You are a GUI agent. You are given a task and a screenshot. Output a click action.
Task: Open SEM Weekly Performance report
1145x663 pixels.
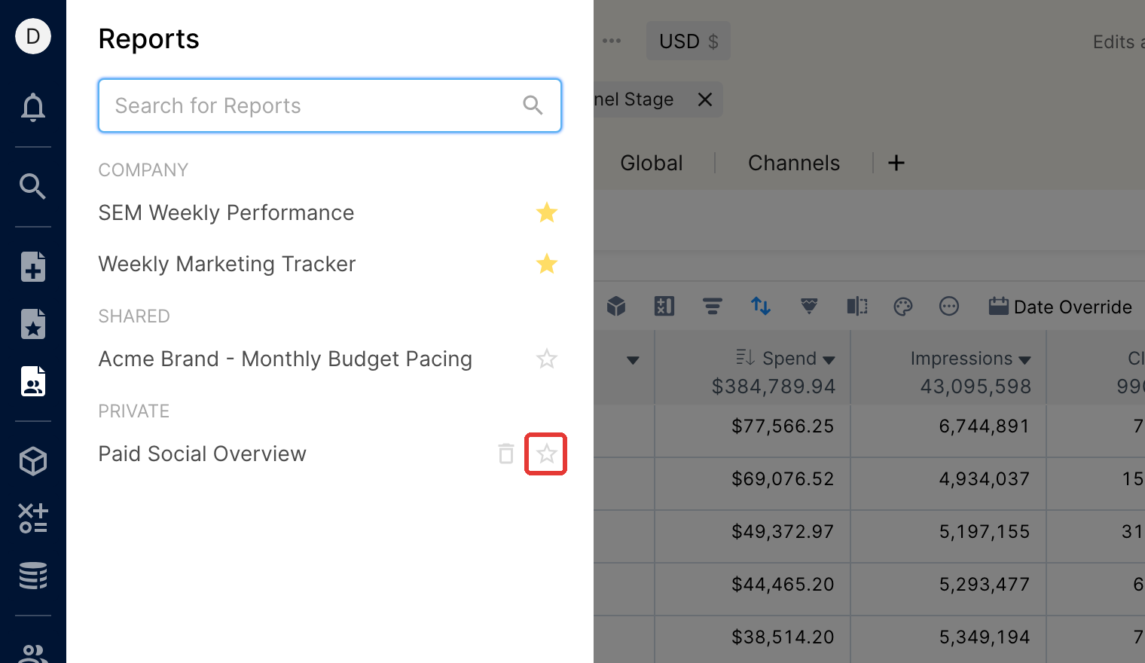[226, 212]
